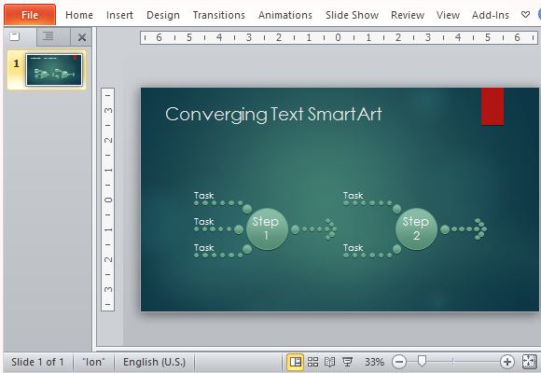
Task: Click the heart-shaped minimize ribbon icon
Action: [525, 15]
